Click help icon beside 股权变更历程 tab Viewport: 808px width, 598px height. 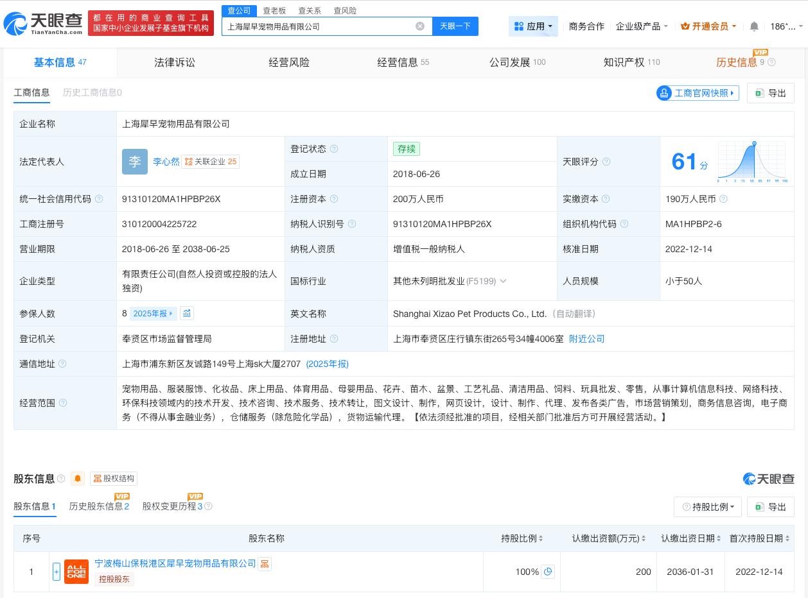(208, 506)
